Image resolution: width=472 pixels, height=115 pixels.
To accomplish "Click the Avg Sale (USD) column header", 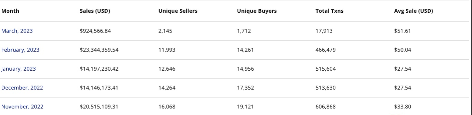I will tap(413, 11).
